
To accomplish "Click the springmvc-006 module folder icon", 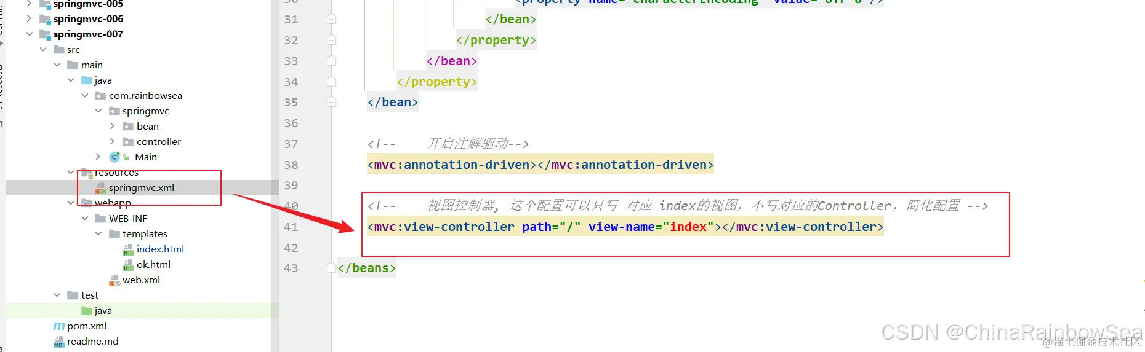I will pyautogui.click(x=44, y=19).
